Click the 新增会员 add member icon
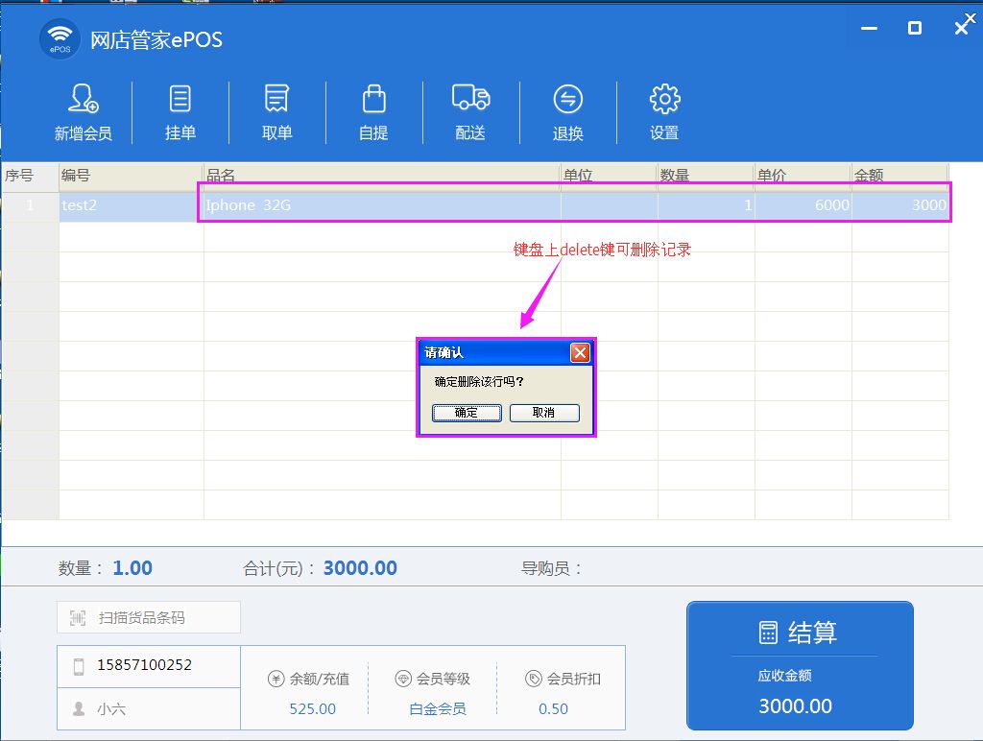The image size is (983, 741). (x=83, y=99)
